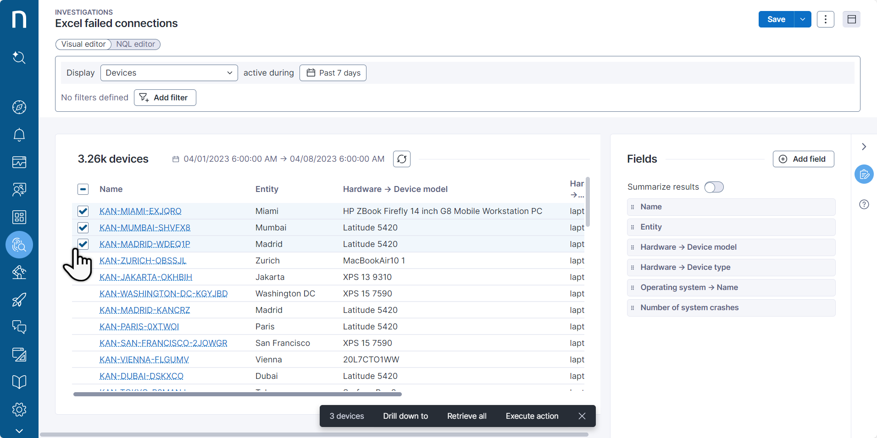This screenshot has width=877, height=438.
Task: Click the settings gear in sidebar
Action: pos(19,409)
